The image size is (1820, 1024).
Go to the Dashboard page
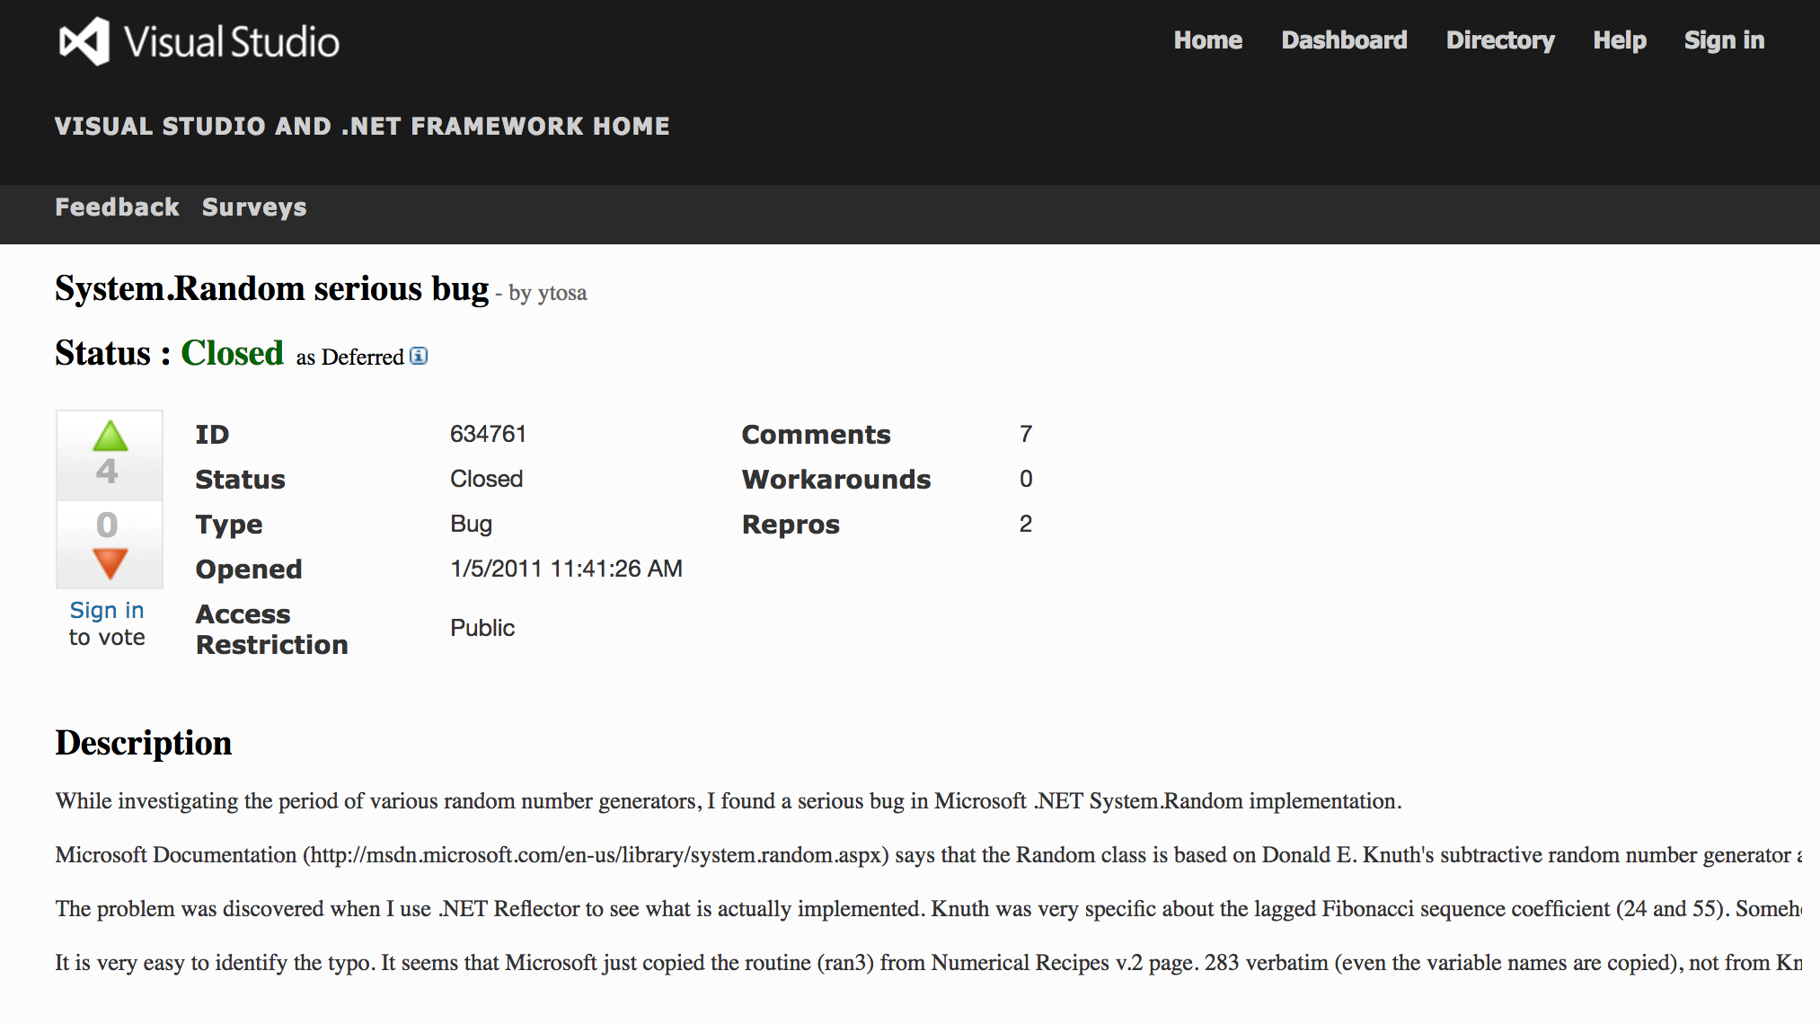pos(1344,40)
